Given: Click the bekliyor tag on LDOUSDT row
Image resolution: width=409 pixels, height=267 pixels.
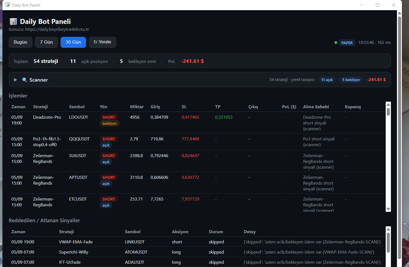Looking at the screenshot, I should click(x=110, y=123).
